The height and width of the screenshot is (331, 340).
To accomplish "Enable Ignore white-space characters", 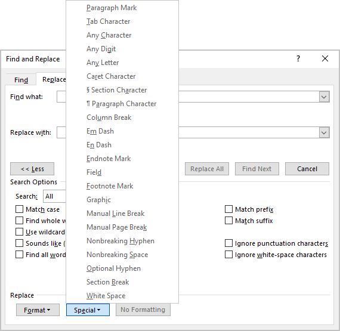I will [x=228, y=255].
